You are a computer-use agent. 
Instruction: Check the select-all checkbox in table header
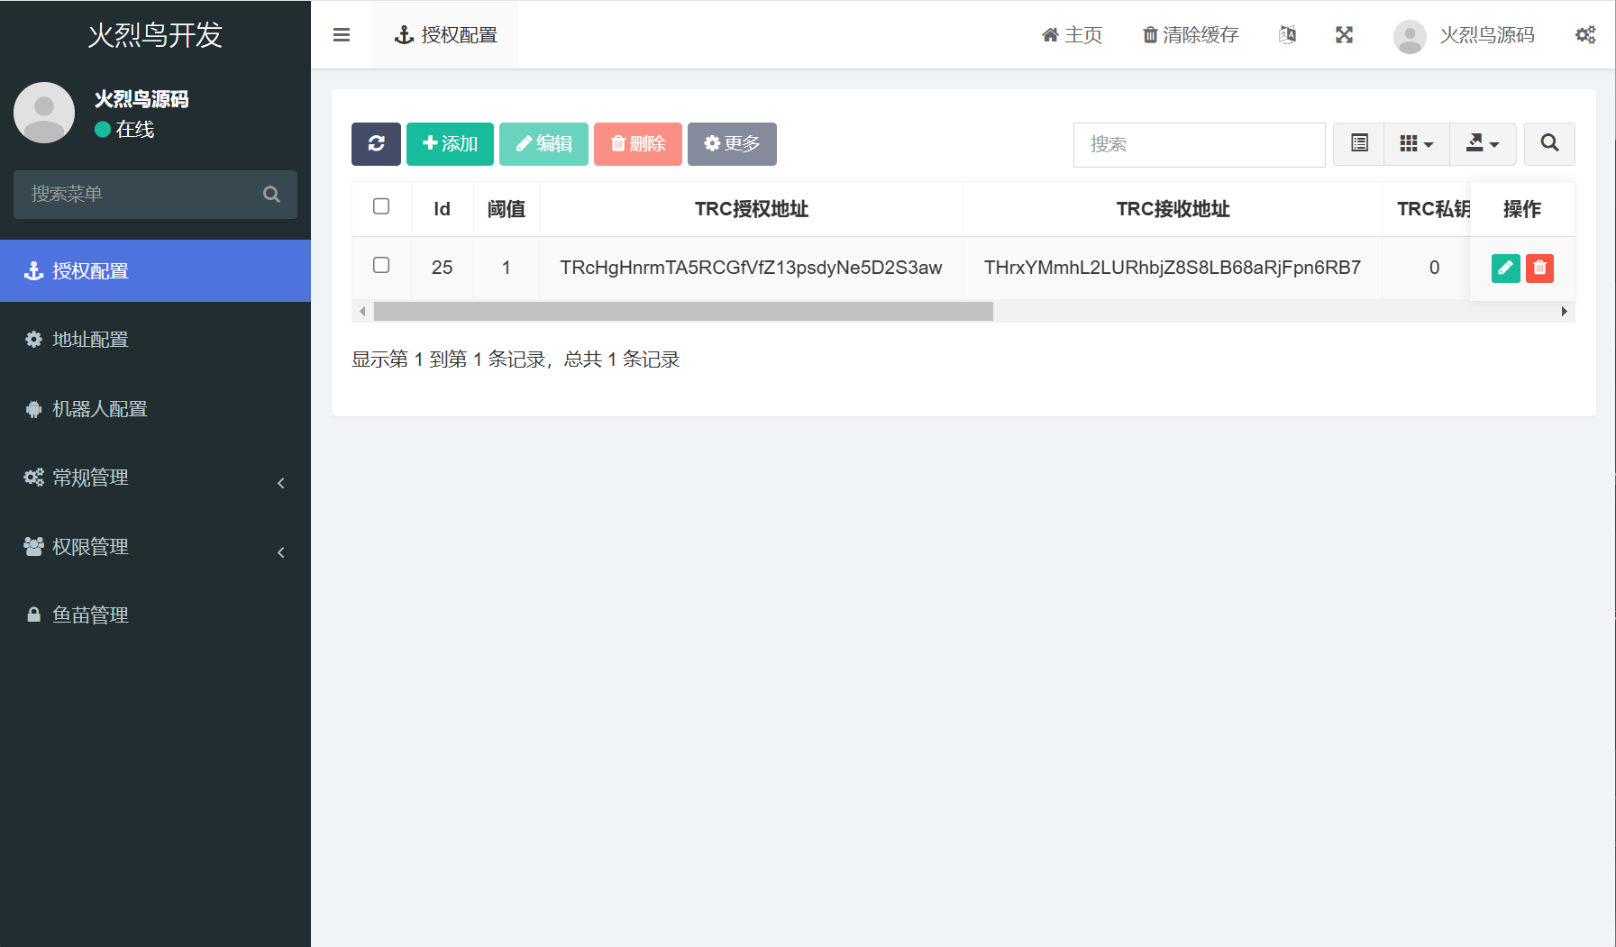click(381, 207)
